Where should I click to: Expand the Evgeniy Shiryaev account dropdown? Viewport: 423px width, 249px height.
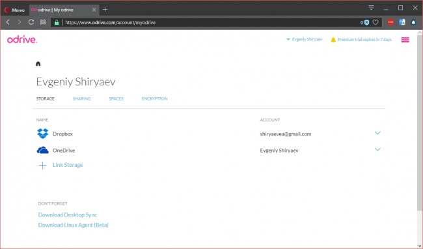coord(305,39)
